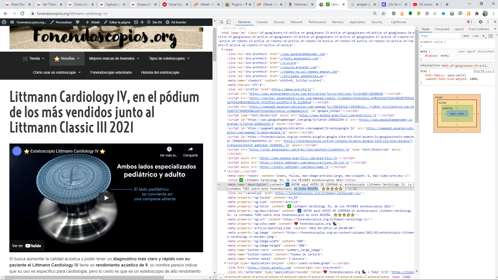Screen dimensions: 498x280
Task: Open a new browser tab
Action: click(447, 4)
